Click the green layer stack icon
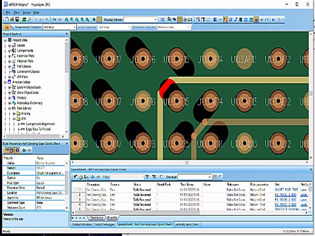 tap(24, 20)
